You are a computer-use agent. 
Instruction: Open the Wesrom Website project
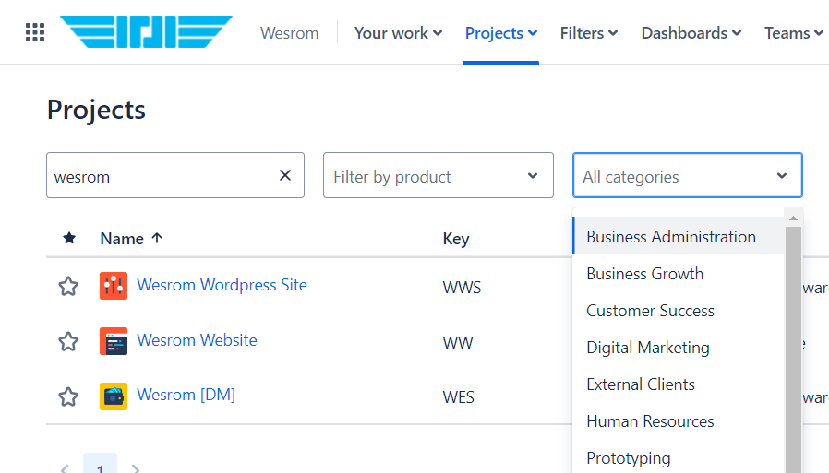[x=197, y=340]
